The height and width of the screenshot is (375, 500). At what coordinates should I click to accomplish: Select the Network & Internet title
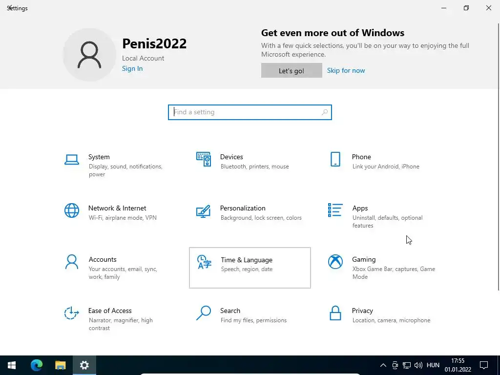[117, 208]
